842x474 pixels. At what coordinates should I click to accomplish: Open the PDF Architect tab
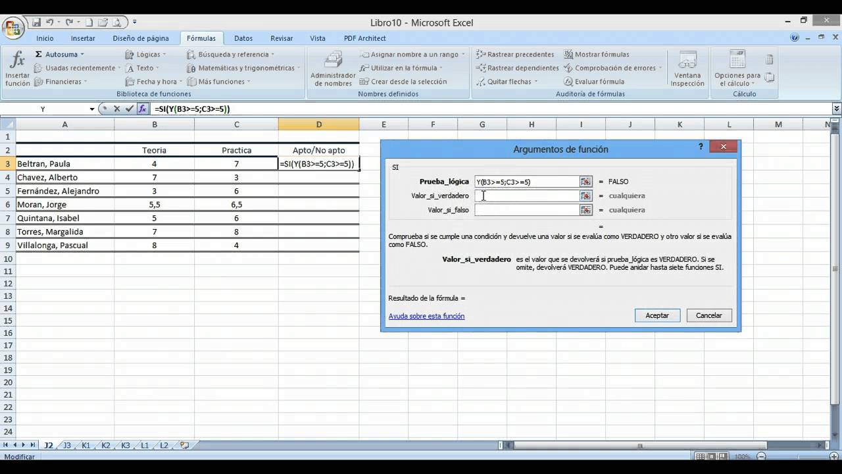point(365,38)
